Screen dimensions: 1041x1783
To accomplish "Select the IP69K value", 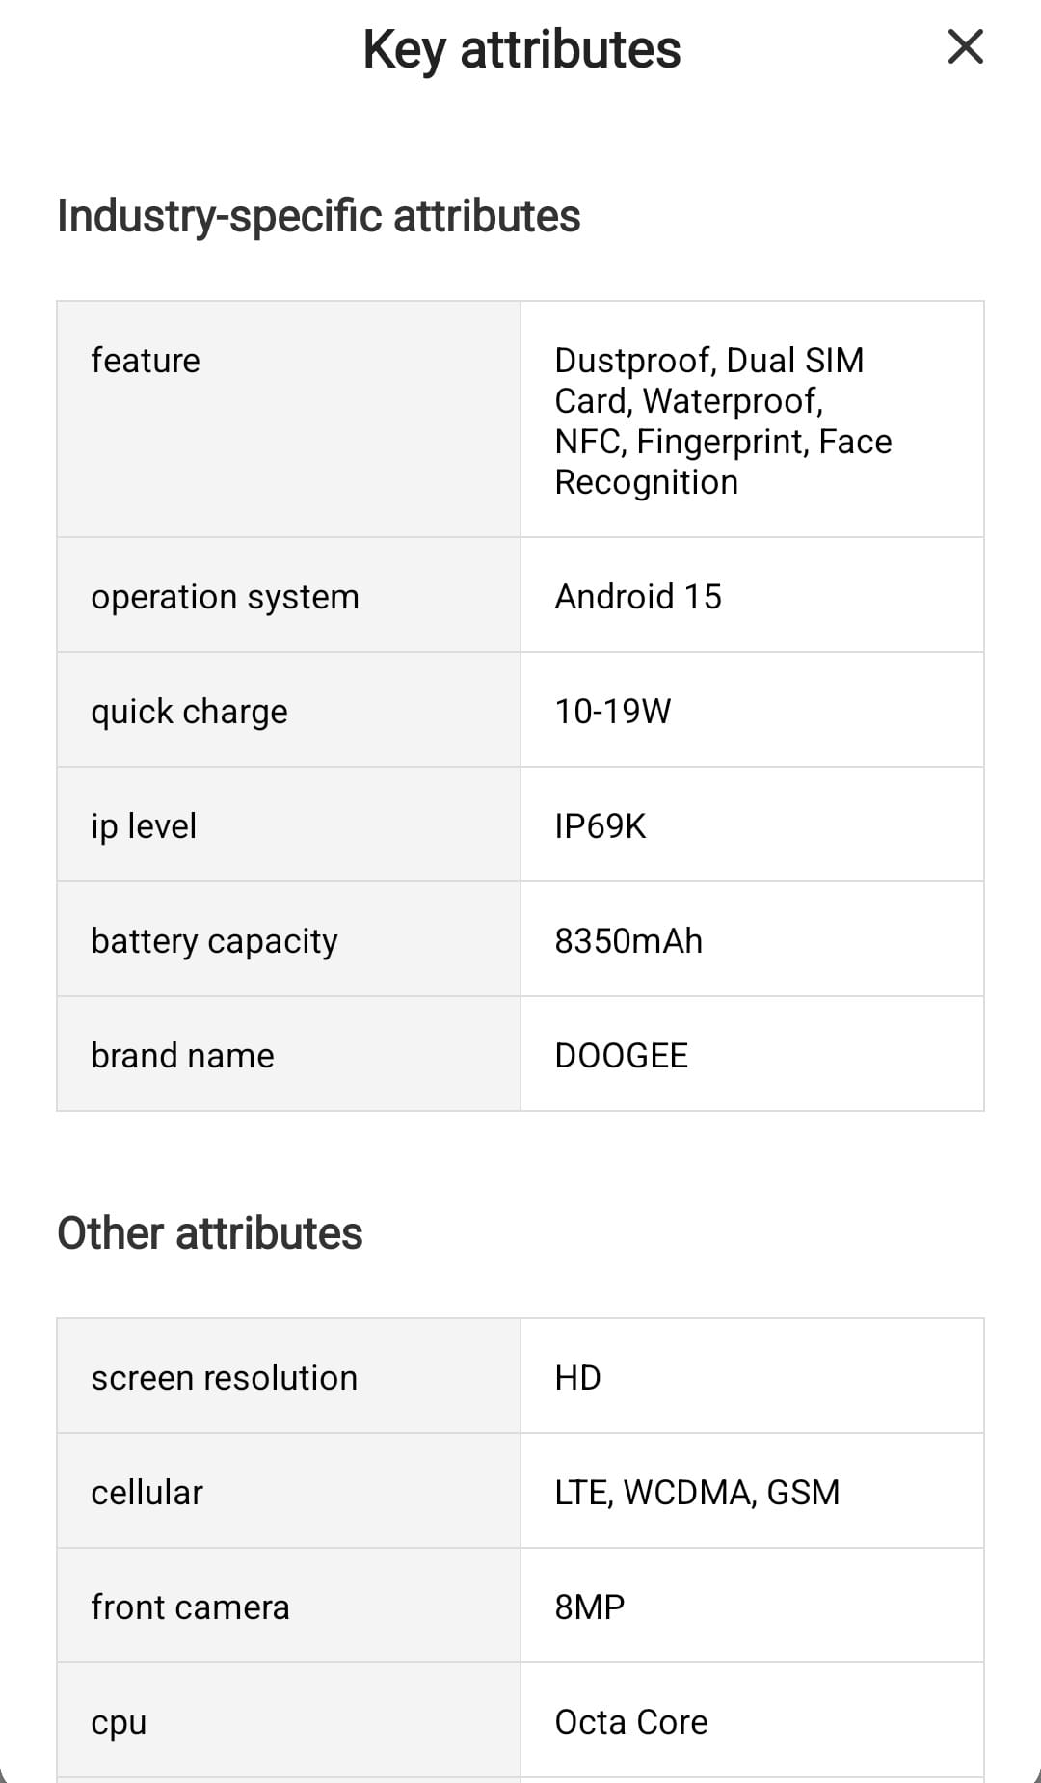I will click(x=600, y=826).
